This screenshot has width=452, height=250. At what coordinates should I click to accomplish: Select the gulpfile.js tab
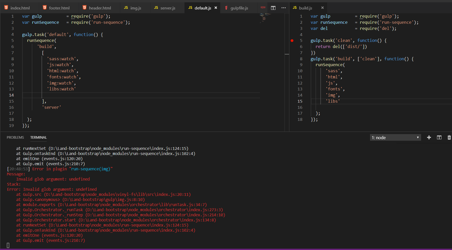tap(239, 8)
